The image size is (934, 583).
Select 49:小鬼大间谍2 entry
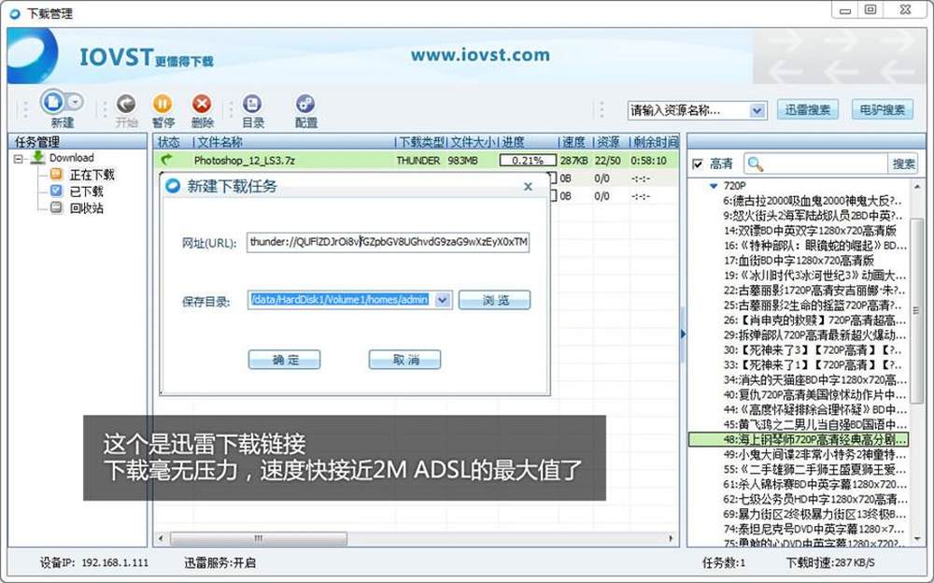click(x=814, y=454)
